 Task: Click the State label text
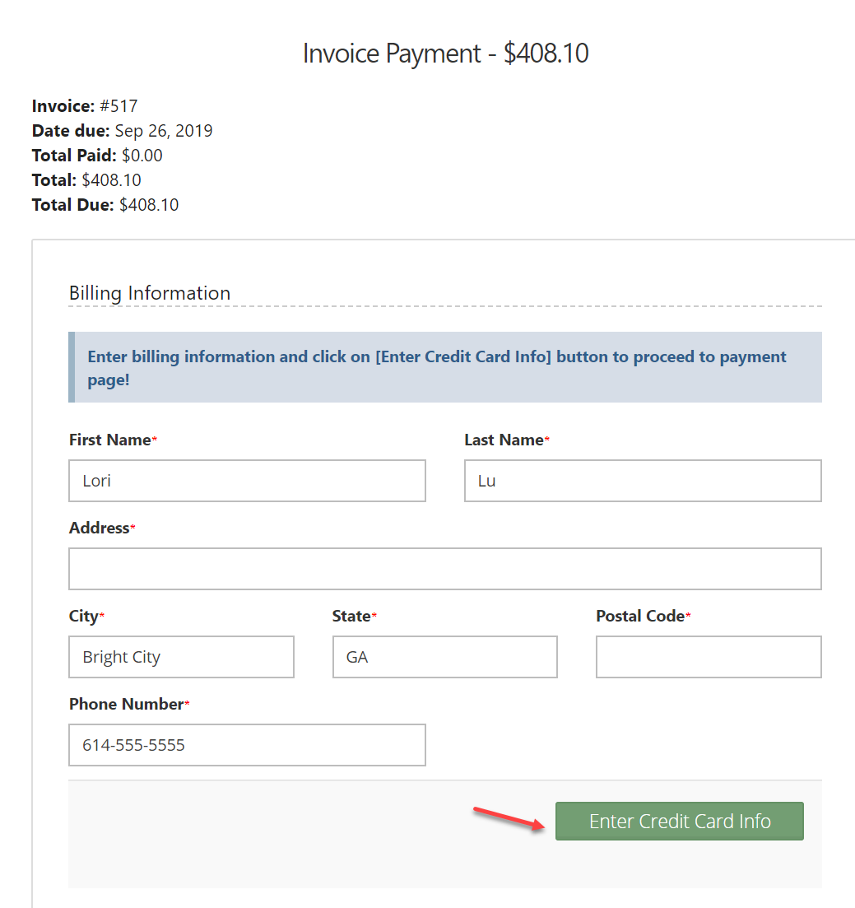click(x=351, y=617)
